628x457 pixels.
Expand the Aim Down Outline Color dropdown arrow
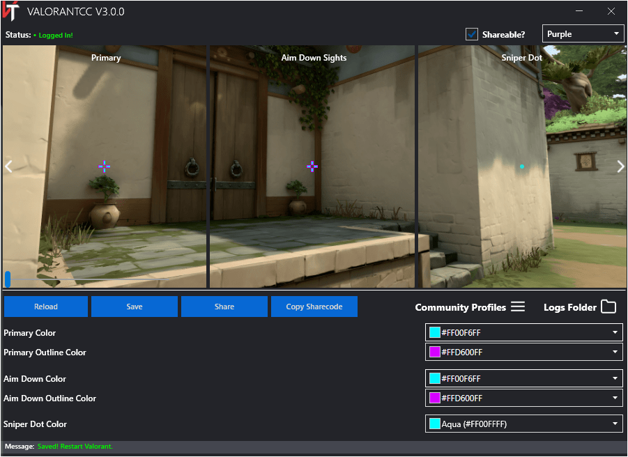615,398
